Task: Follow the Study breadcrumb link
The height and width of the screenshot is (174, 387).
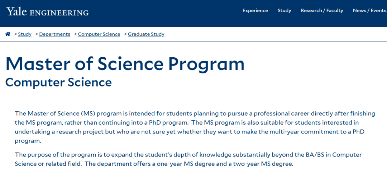Action: (x=25, y=34)
